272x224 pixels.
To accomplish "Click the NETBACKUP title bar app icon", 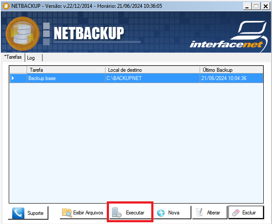I will pyautogui.click(x=6, y=6).
